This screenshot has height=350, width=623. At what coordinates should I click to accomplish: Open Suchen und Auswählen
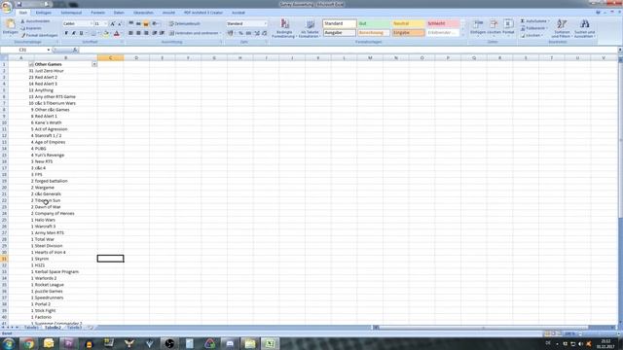tap(584, 28)
